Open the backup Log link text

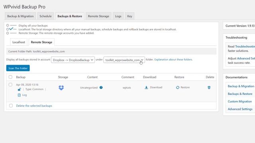[x=24, y=95]
